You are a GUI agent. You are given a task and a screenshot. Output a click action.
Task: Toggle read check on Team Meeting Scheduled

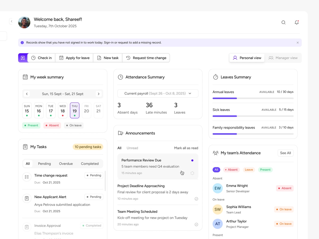coord(196,224)
